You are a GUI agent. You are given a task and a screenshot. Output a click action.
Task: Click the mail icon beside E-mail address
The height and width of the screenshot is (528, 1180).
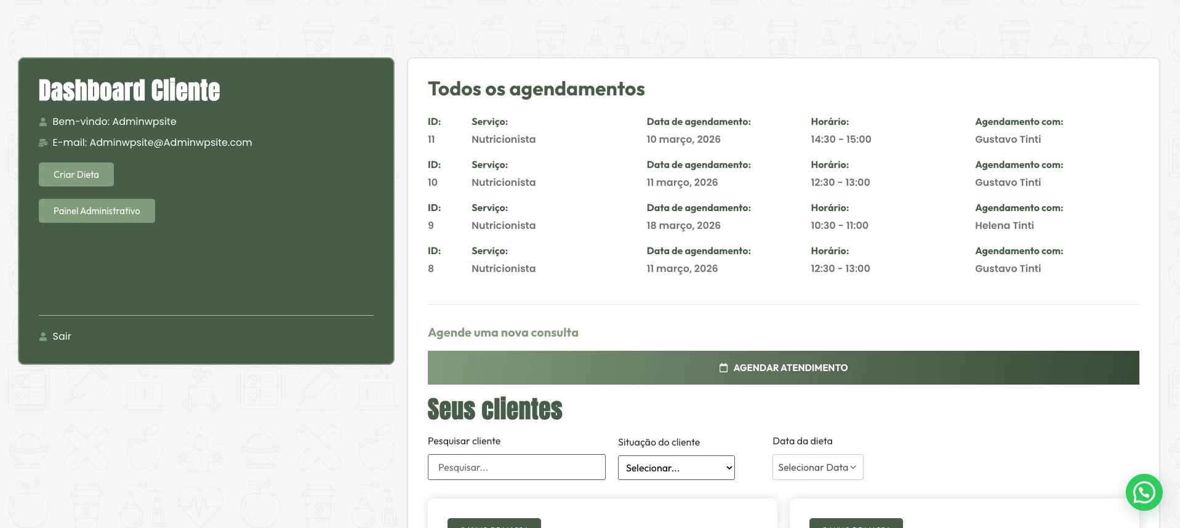[x=43, y=143]
